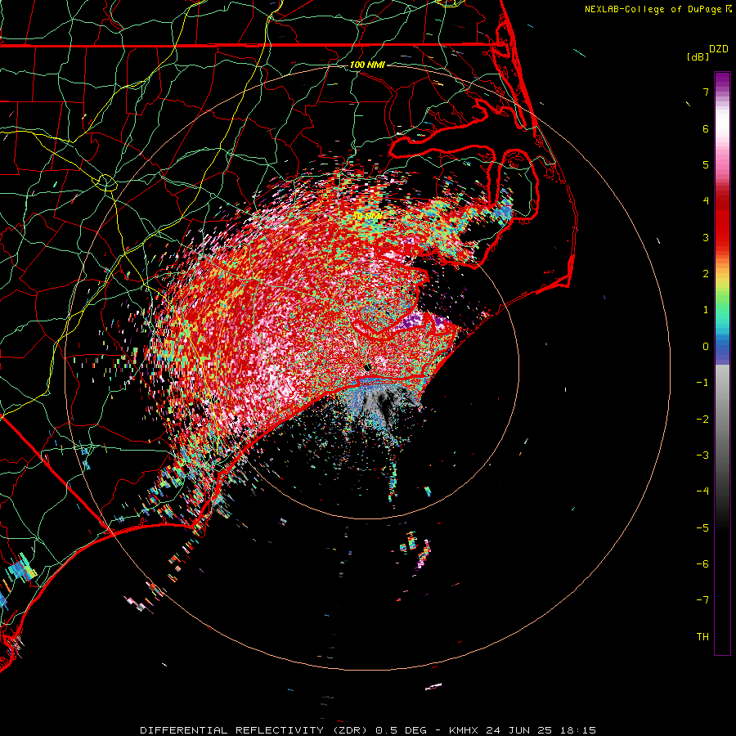Click scale value 0 on the legend
Viewport: 736px width, 736px height.
pos(706,347)
